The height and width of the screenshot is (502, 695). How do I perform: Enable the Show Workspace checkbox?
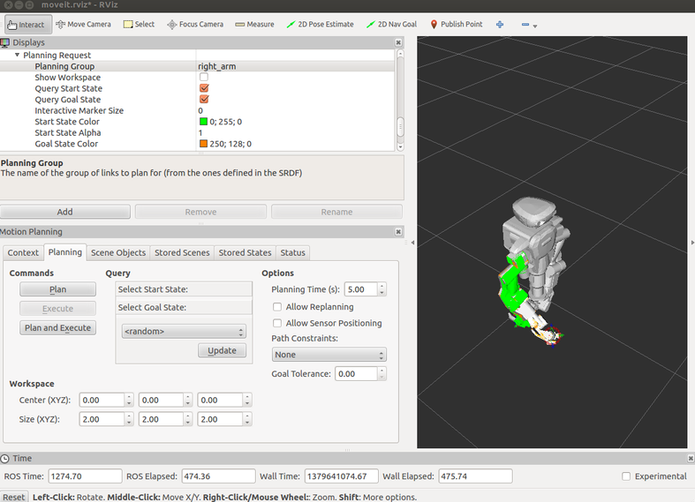pyautogui.click(x=204, y=78)
